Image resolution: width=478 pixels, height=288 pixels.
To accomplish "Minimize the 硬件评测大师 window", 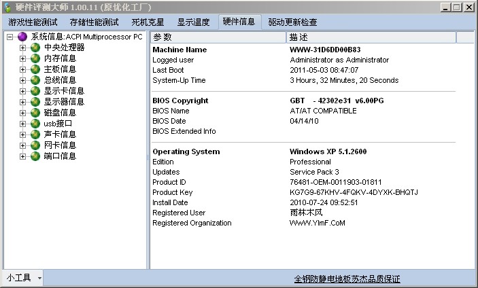I will [x=445, y=7].
